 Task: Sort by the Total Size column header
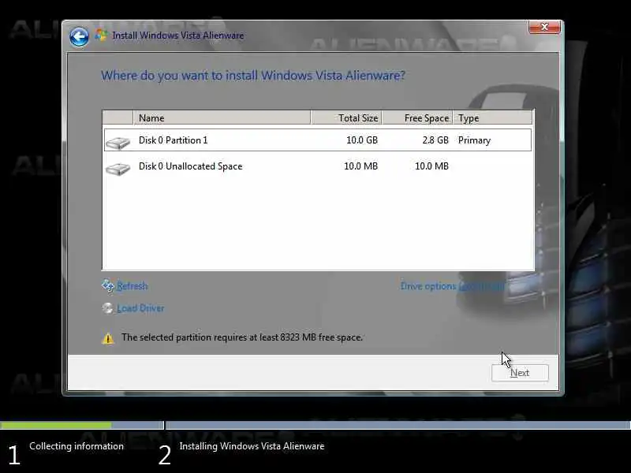346,117
